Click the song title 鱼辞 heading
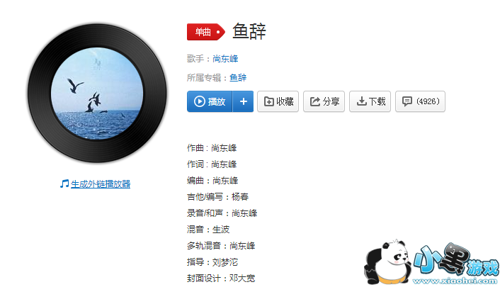Screen dimensions: 500x287 click(x=249, y=32)
